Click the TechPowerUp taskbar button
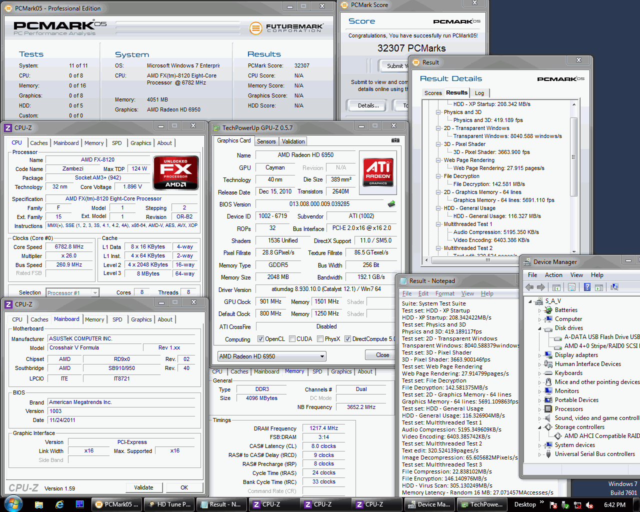The height and width of the screenshot is (512, 640). 482,504
